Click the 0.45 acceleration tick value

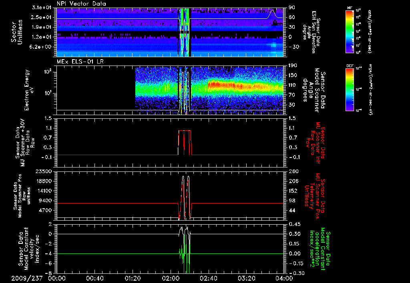coord(294,224)
